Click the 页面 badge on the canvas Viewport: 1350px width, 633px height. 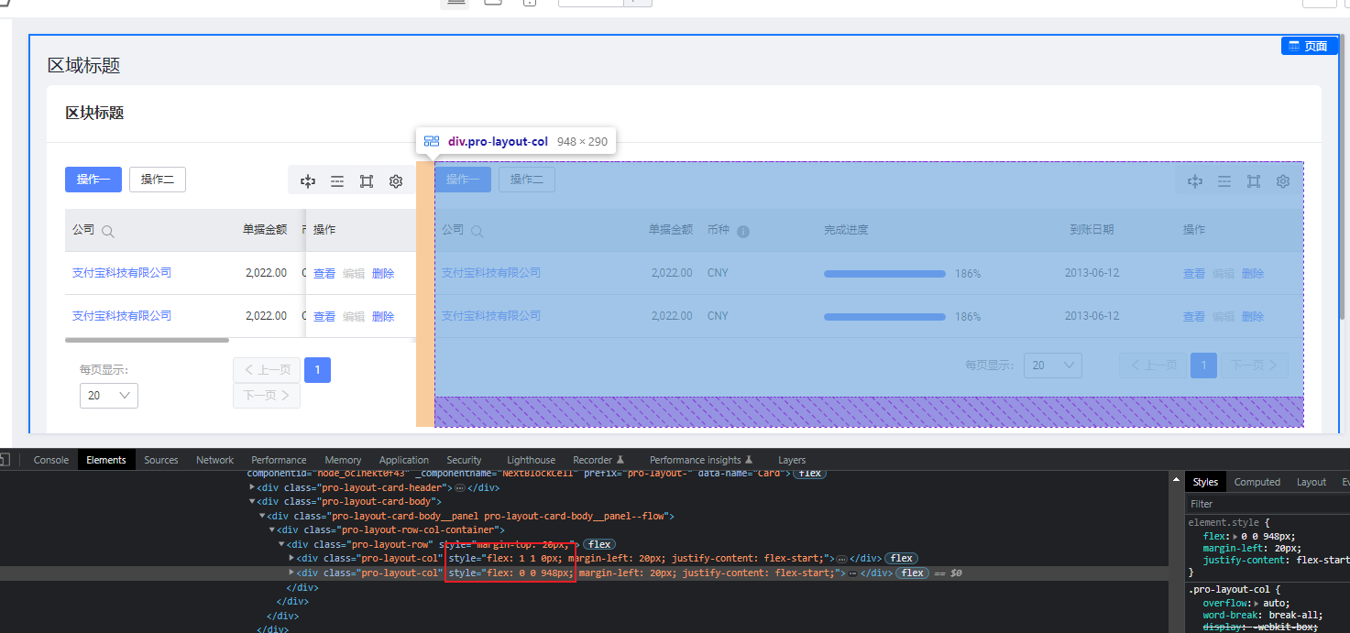click(1309, 46)
